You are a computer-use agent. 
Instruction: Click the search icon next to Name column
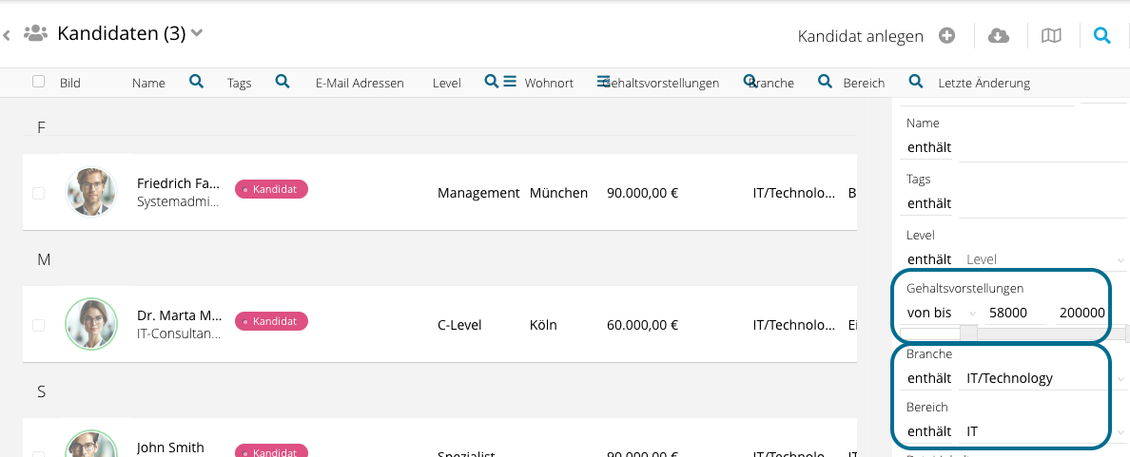(196, 82)
